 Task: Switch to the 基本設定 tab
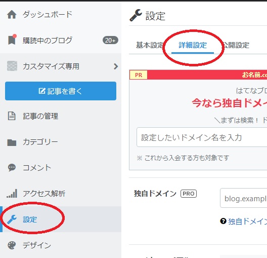(x=150, y=45)
